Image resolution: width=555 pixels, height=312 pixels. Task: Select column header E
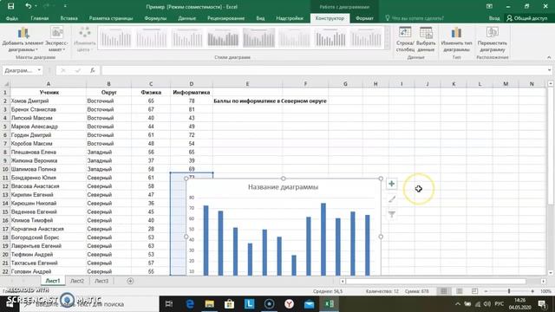tap(247, 84)
